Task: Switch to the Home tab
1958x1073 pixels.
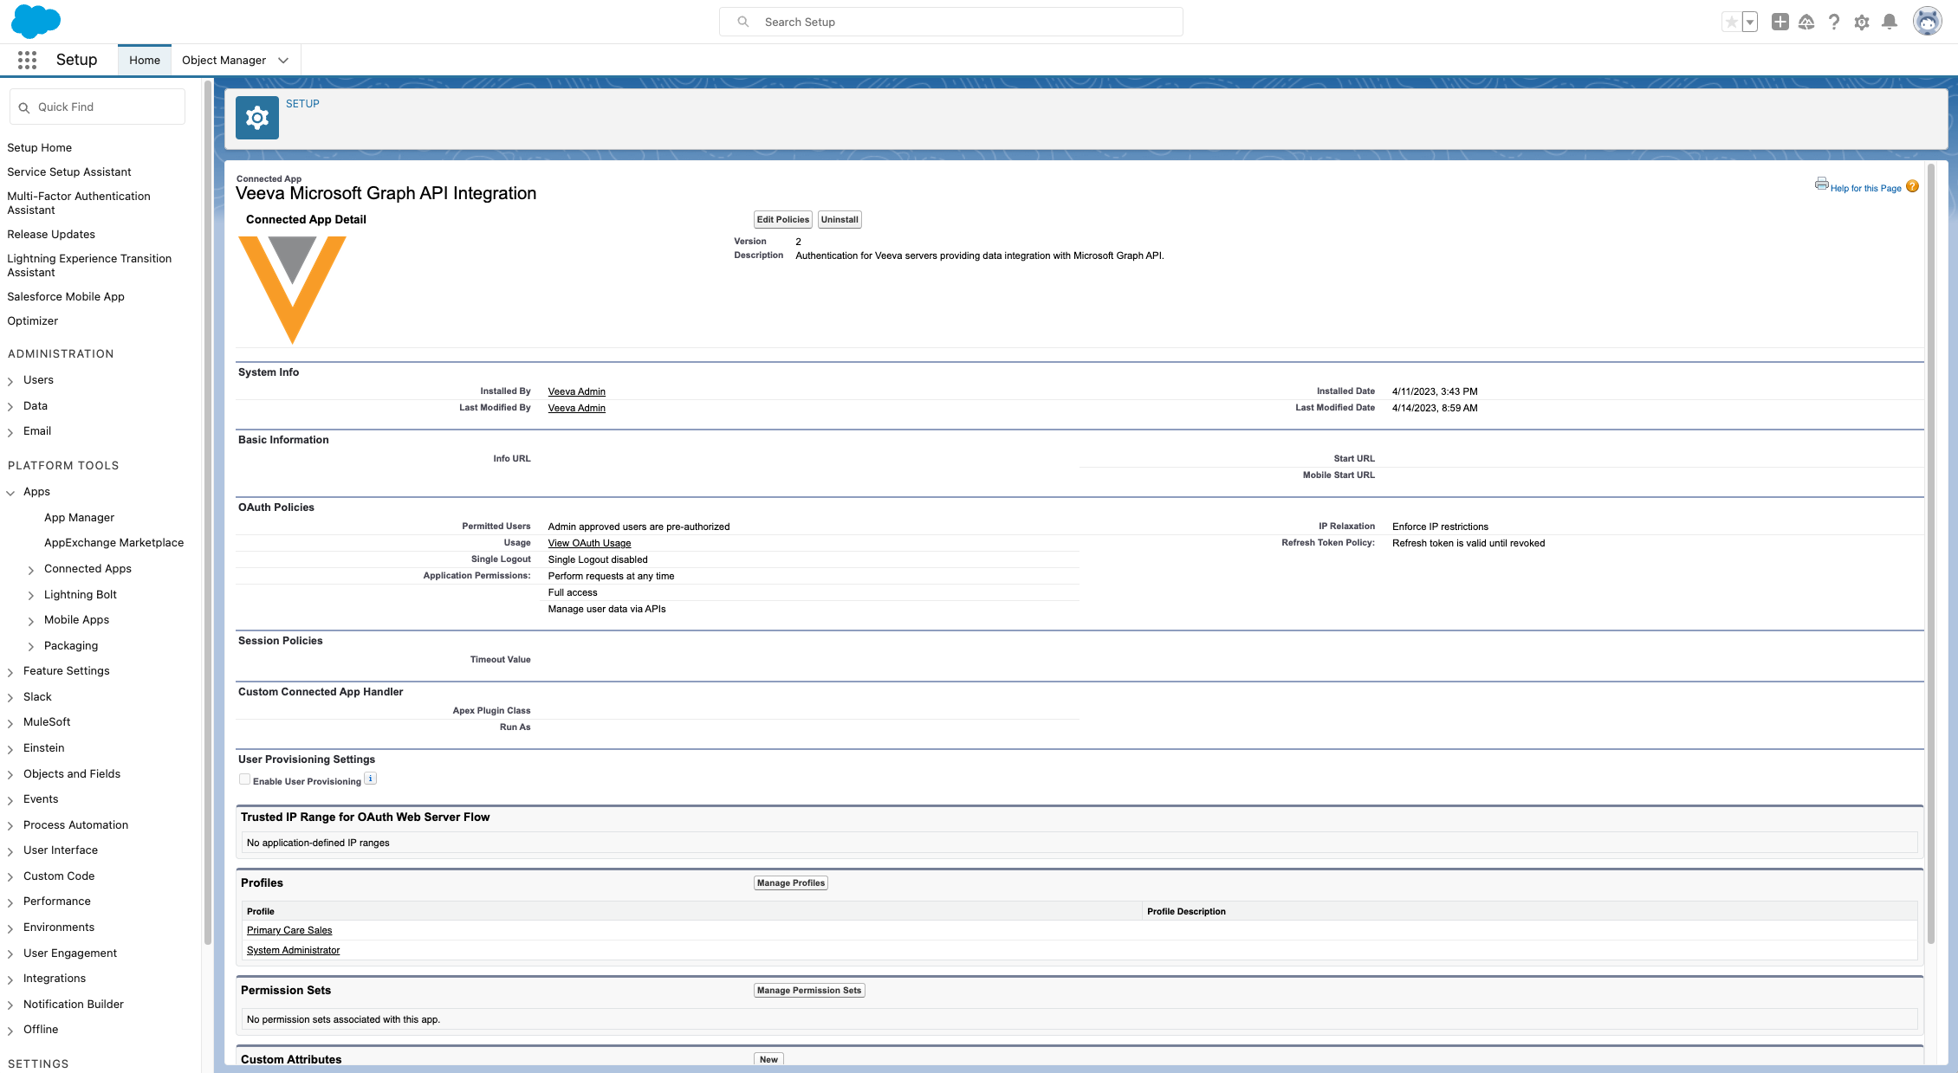Action: coord(145,61)
